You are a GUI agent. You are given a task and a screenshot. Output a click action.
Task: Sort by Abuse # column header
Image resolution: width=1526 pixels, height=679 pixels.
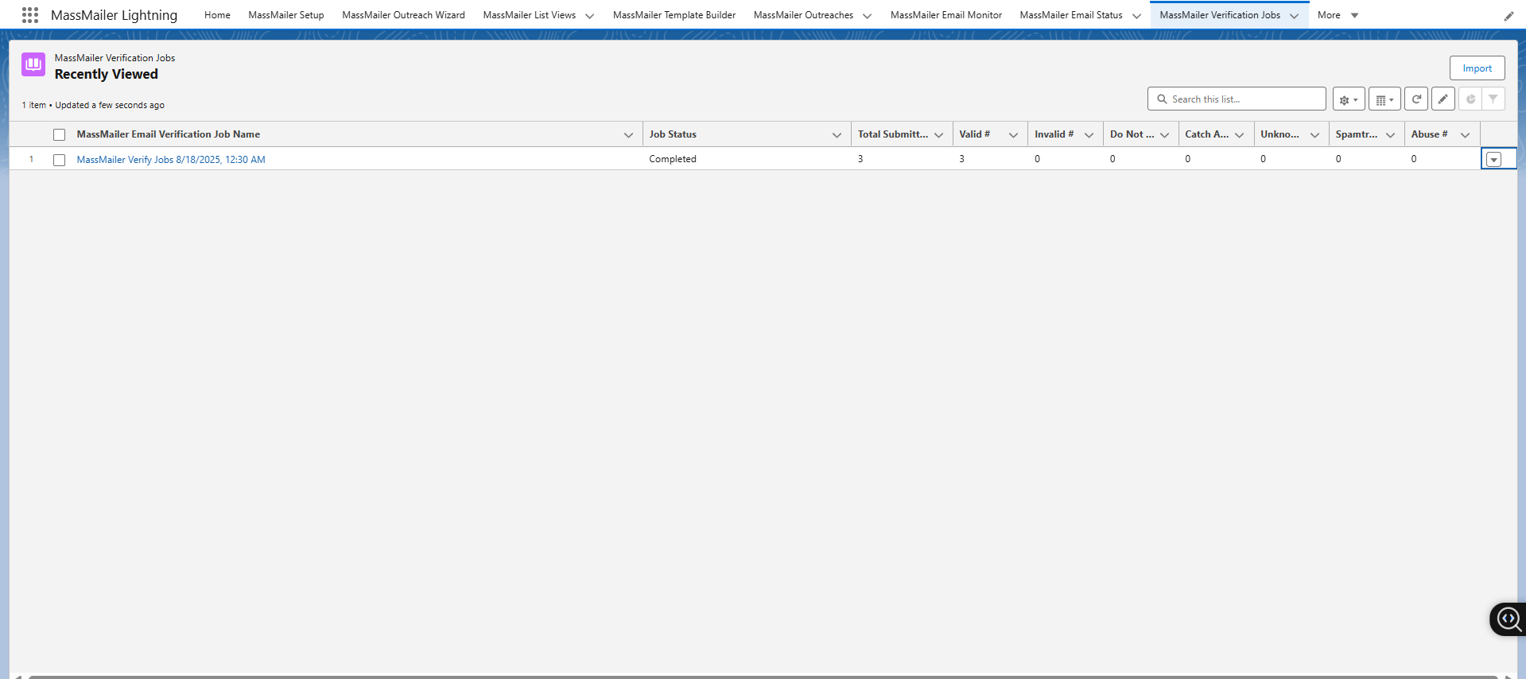coord(1430,134)
